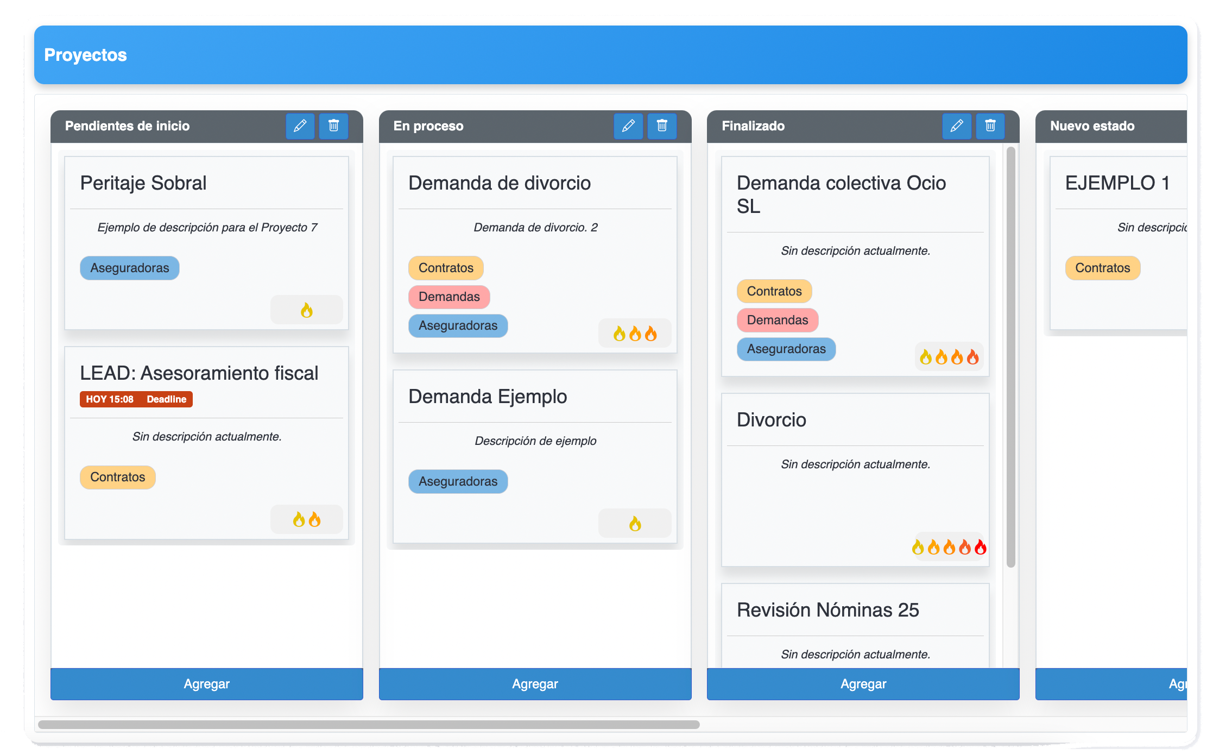
Task: Click Agregar under En proceso column
Action: tap(535, 684)
